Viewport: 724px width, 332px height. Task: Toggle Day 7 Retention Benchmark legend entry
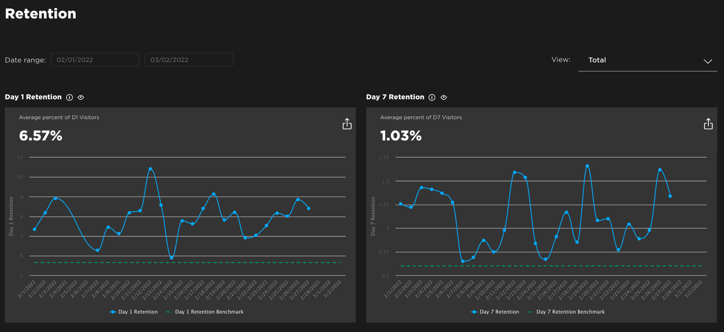[x=566, y=312]
